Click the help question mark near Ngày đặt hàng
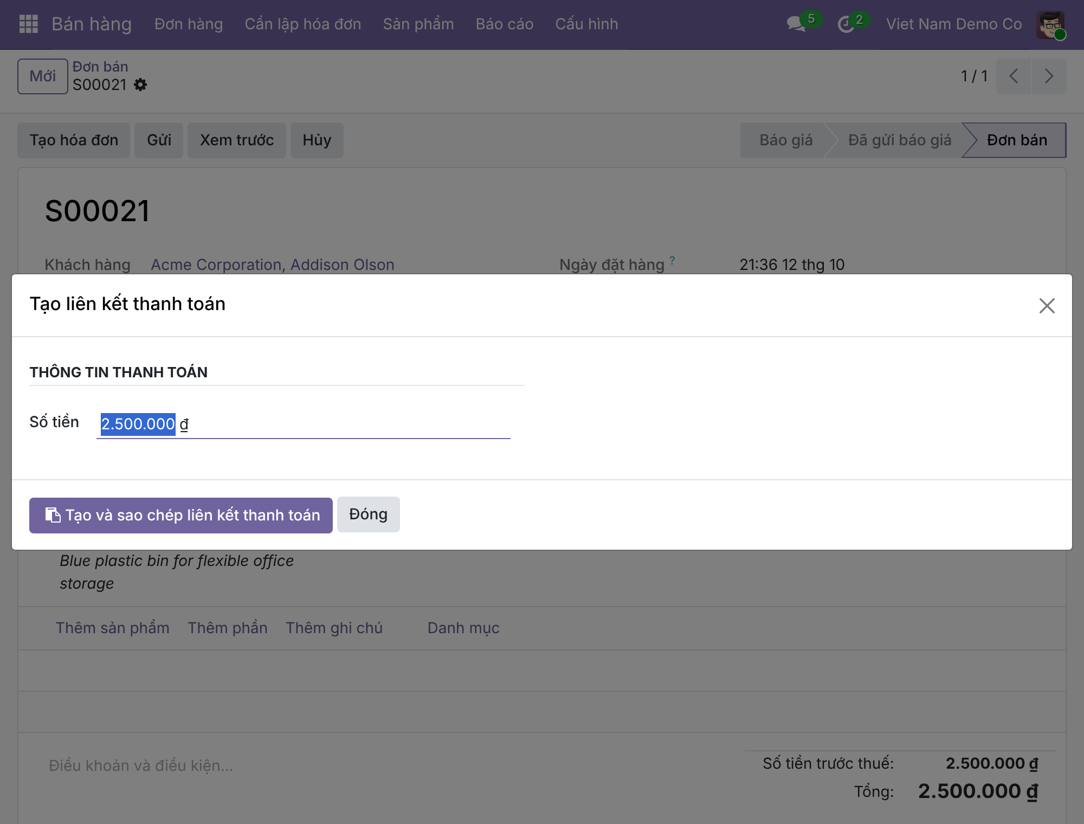 click(672, 260)
